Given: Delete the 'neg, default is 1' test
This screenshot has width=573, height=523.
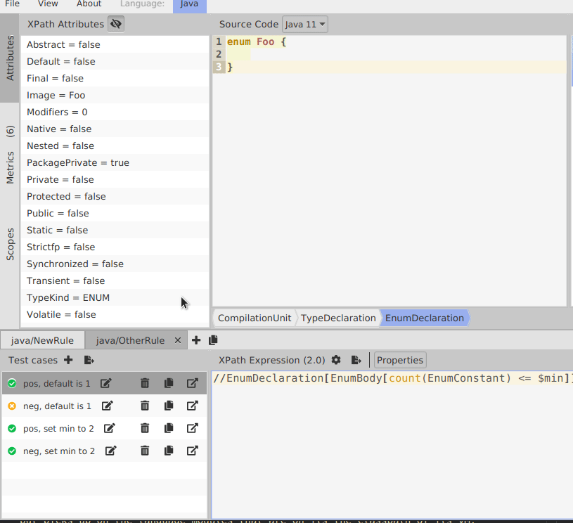Looking at the screenshot, I should 145,406.
